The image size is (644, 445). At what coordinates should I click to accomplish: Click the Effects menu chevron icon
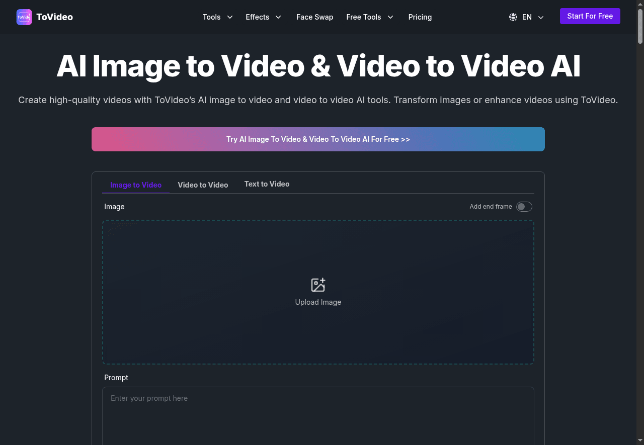[278, 17]
